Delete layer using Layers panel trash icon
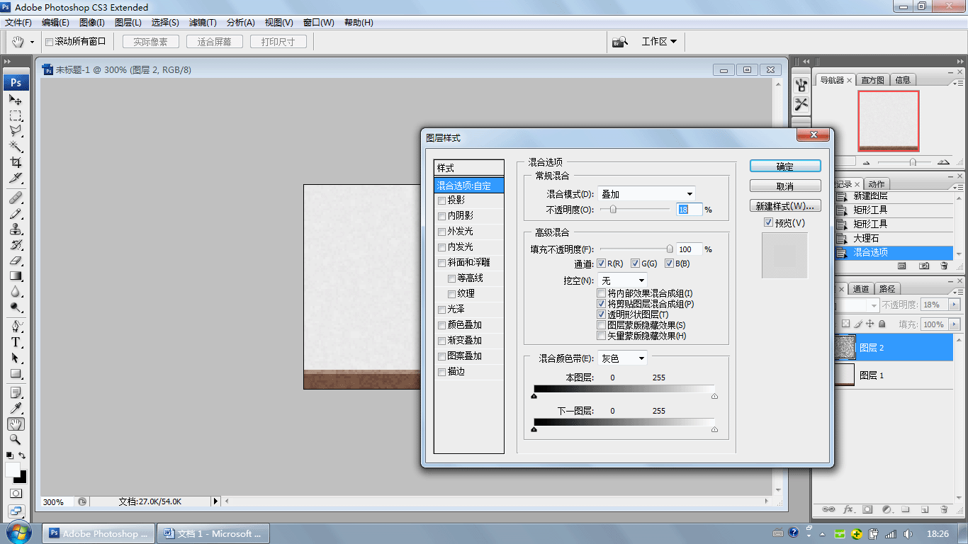This screenshot has width=968, height=544. pos(943,509)
